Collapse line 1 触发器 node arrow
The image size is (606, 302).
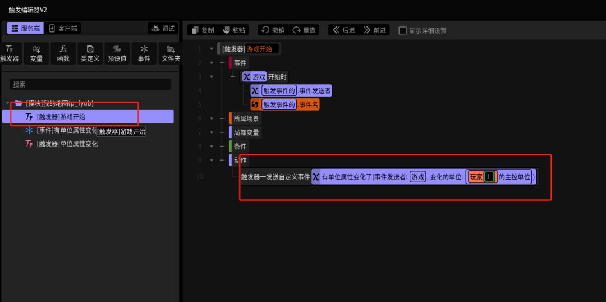click(212, 49)
